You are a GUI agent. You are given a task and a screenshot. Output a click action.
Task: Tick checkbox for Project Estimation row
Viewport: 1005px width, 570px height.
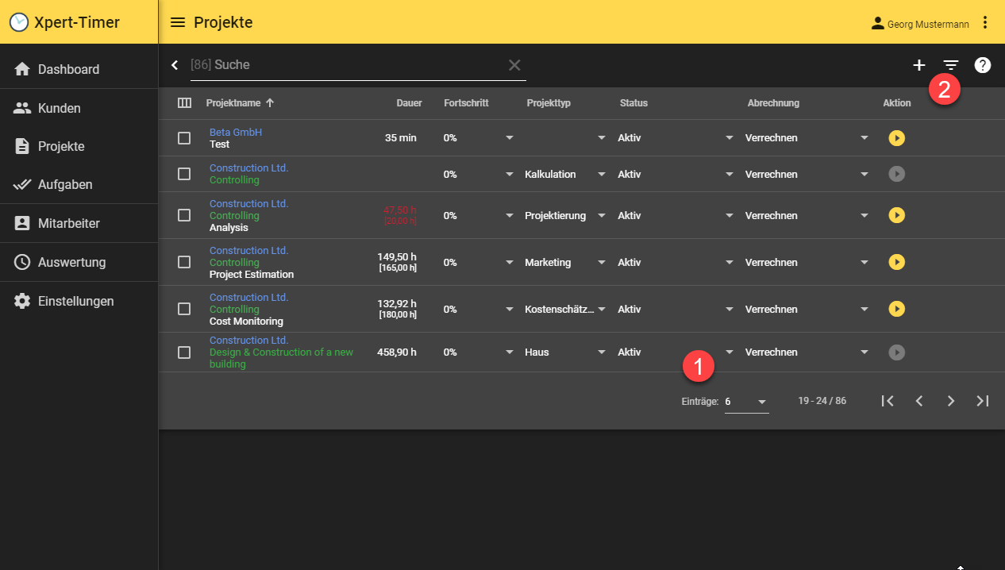click(x=184, y=262)
